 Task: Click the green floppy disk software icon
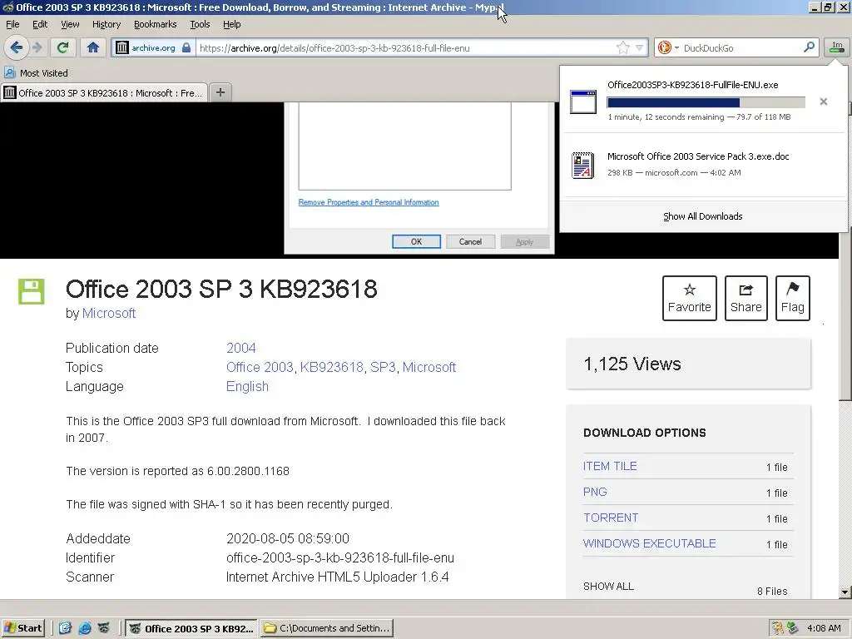click(x=31, y=291)
